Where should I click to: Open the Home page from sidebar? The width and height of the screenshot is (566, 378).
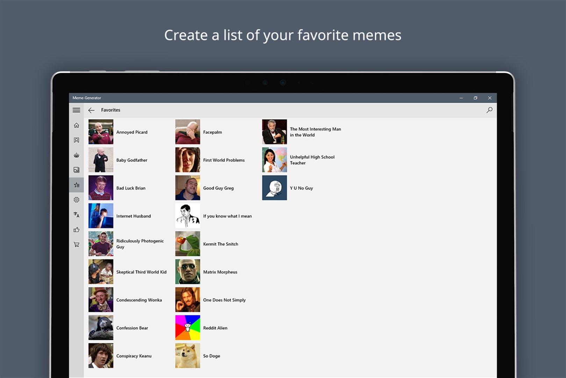pos(76,125)
